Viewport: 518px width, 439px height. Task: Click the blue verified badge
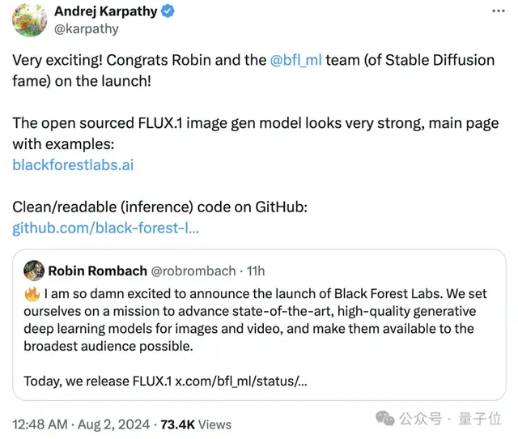pyautogui.click(x=168, y=11)
